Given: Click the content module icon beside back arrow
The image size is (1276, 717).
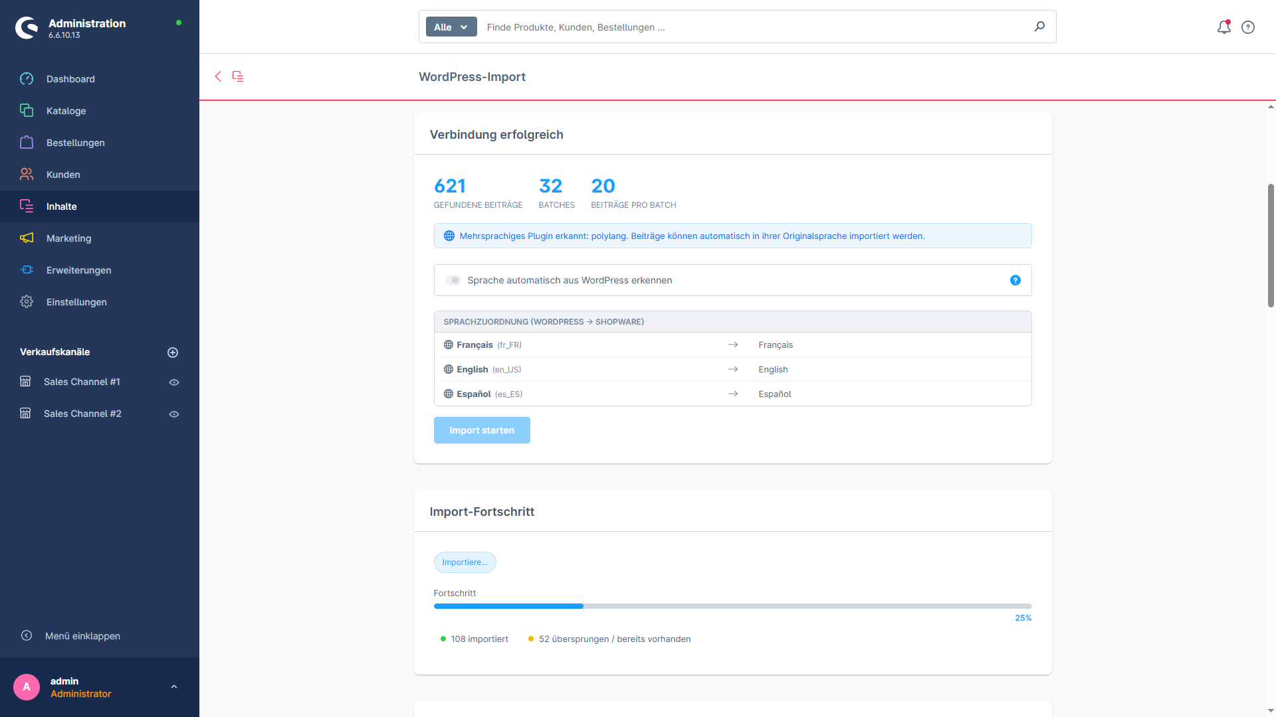Looking at the screenshot, I should (x=238, y=76).
